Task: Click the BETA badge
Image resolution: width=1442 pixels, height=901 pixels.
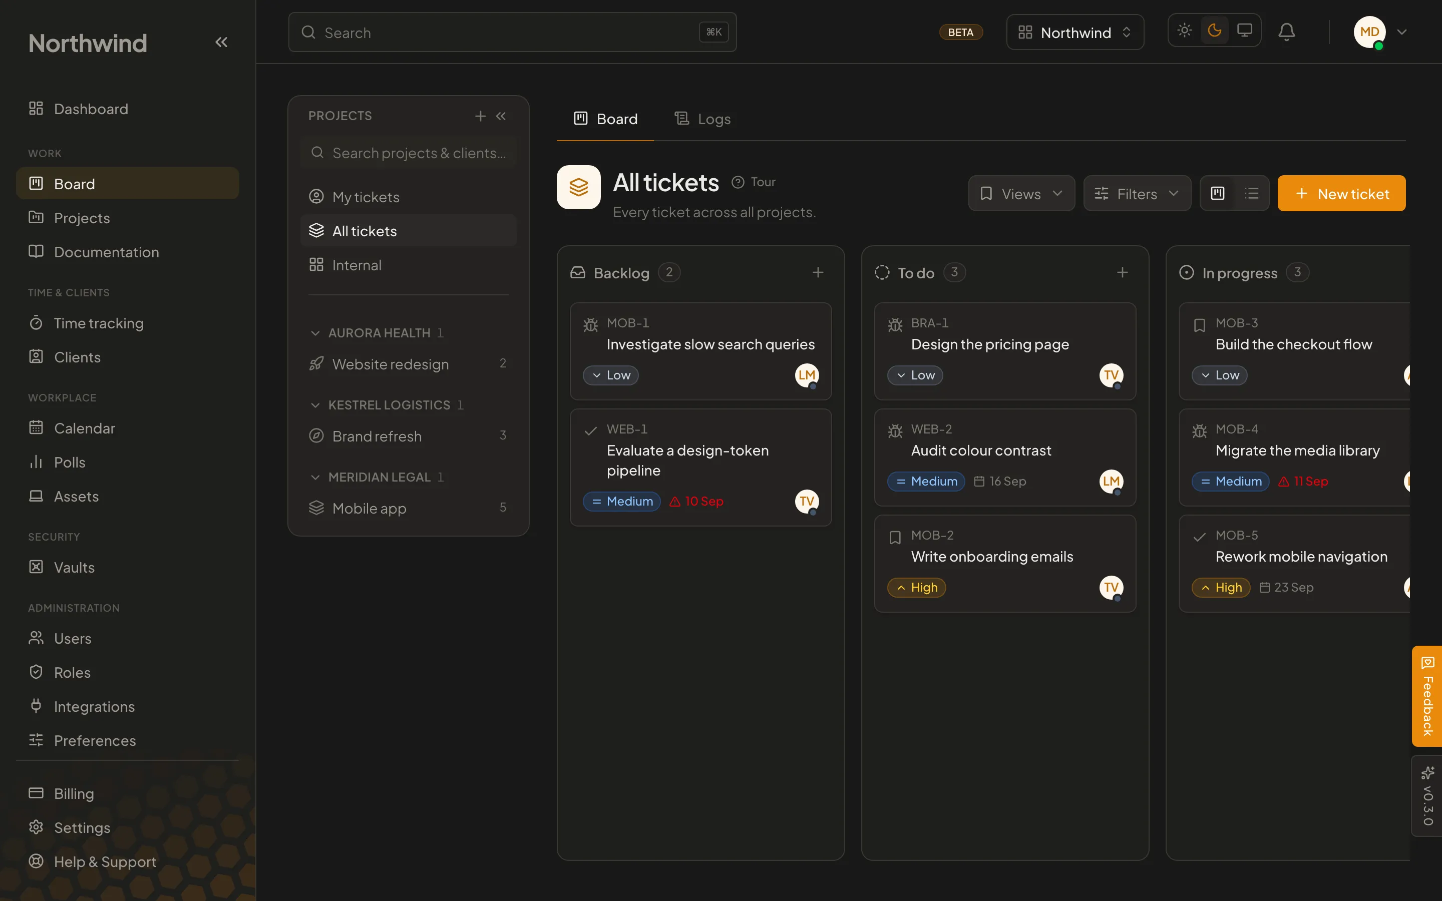Action: (x=960, y=32)
